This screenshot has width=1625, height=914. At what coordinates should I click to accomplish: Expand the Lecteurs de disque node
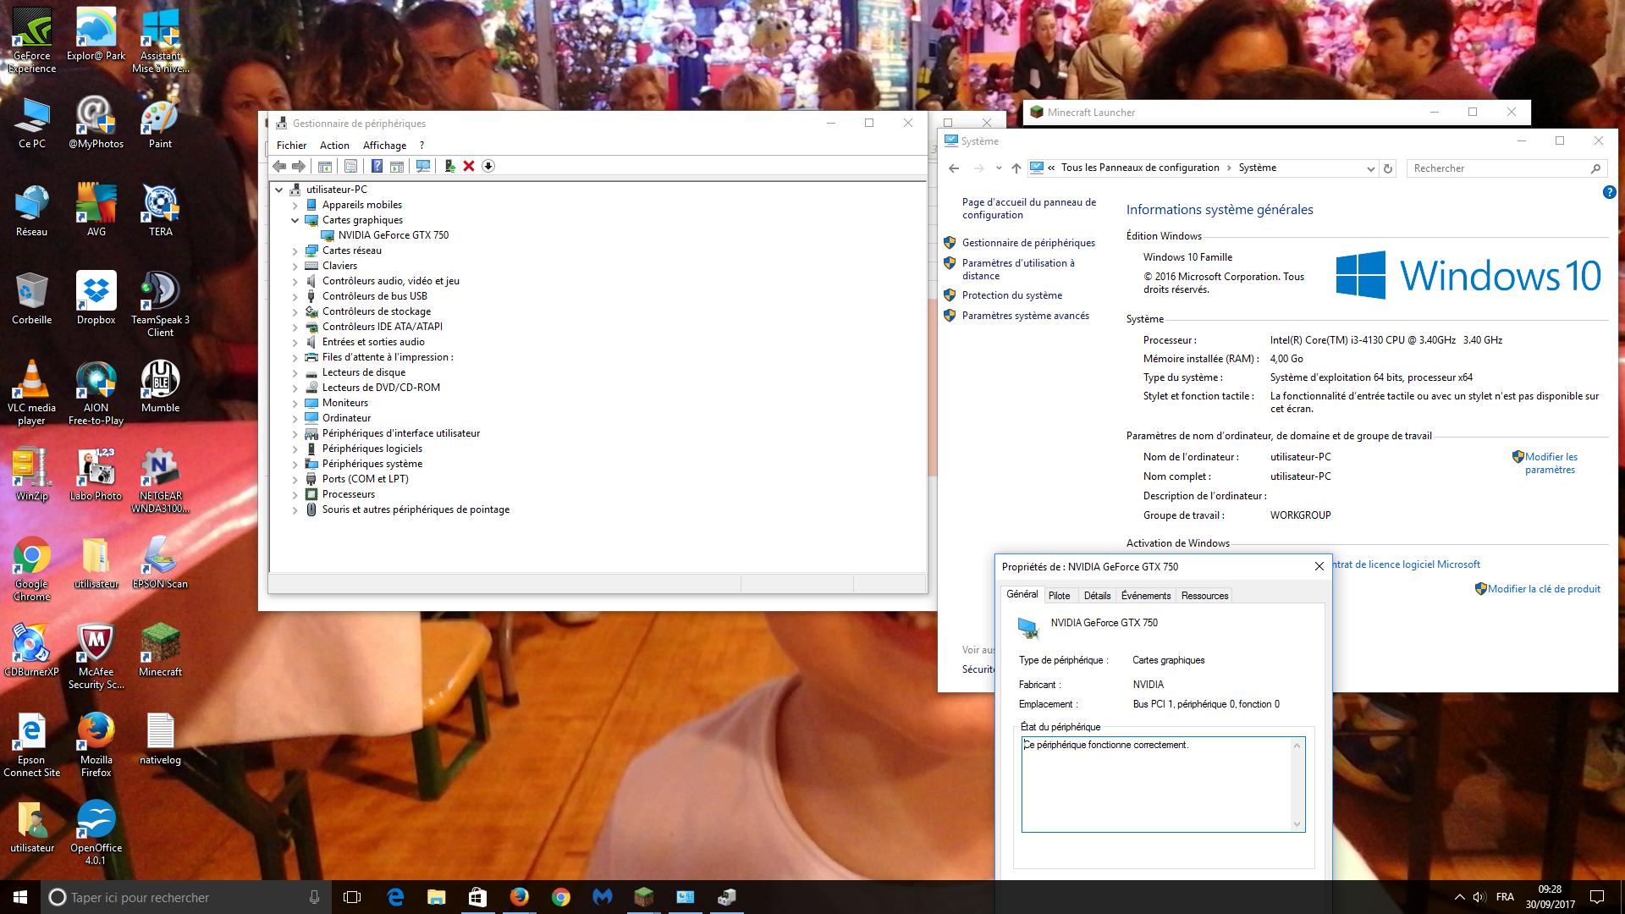point(295,372)
